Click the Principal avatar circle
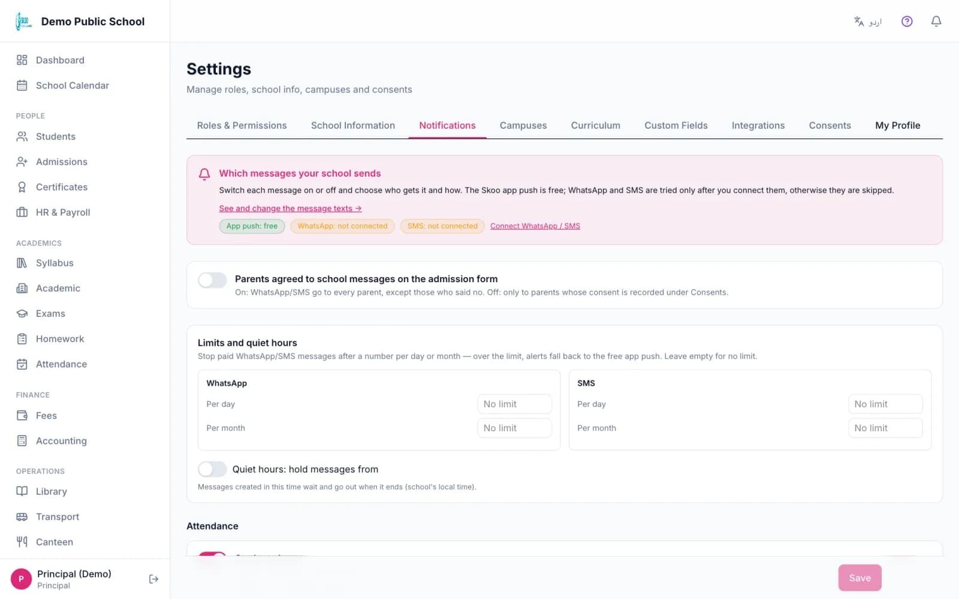Screen dimensions: 959x599 click(x=21, y=579)
